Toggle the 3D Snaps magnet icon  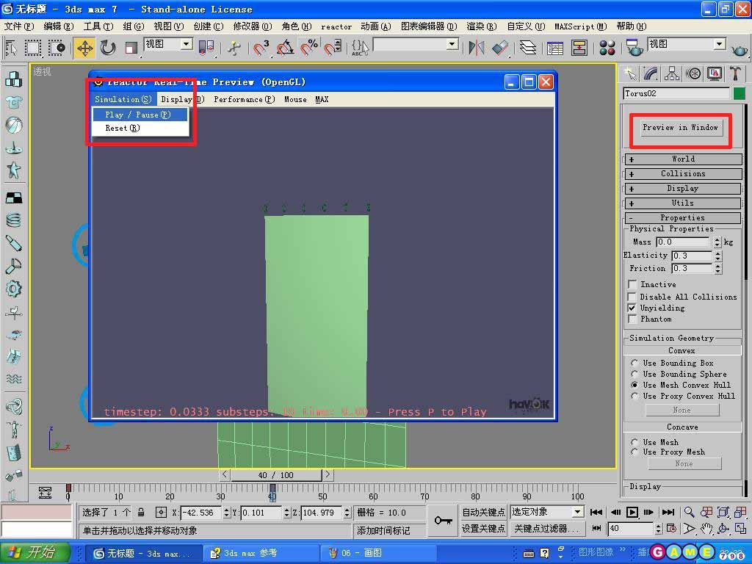tap(261, 48)
